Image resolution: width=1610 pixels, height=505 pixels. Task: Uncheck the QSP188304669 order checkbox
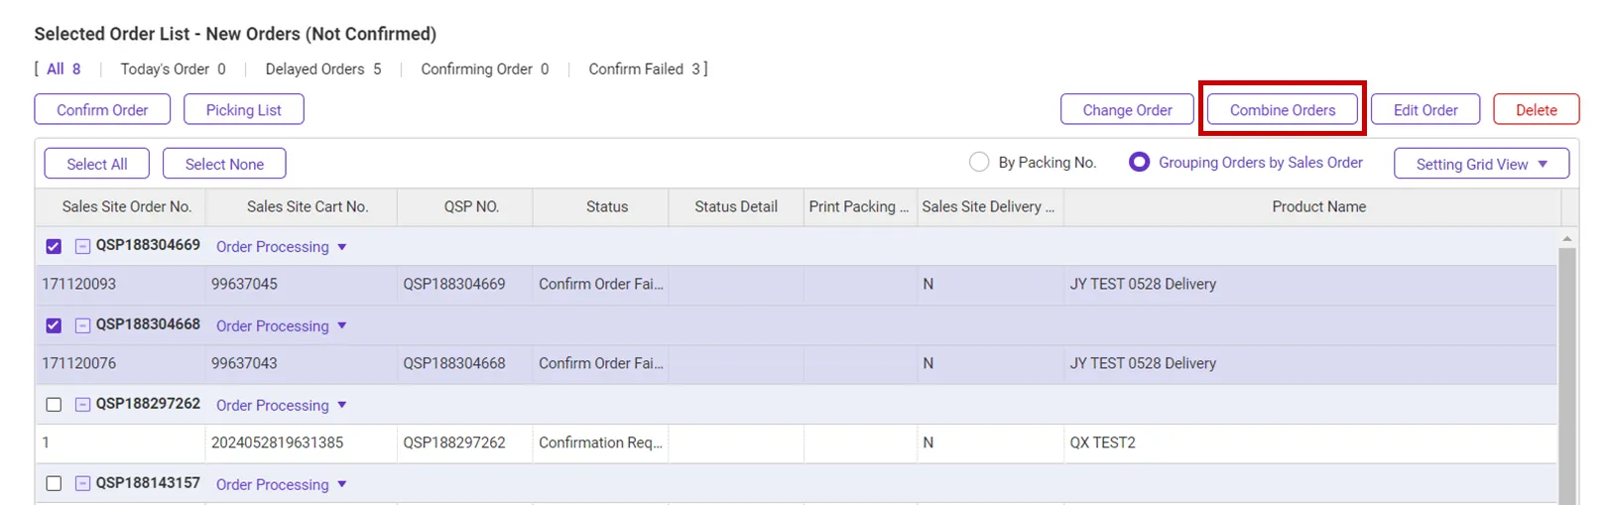pyautogui.click(x=54, y=246)
